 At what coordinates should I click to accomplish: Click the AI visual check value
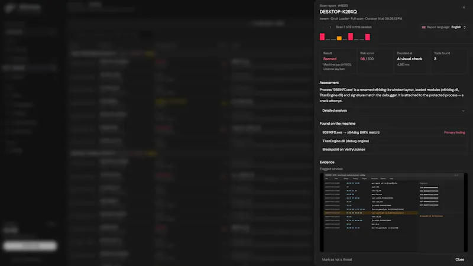pos(409,59)
